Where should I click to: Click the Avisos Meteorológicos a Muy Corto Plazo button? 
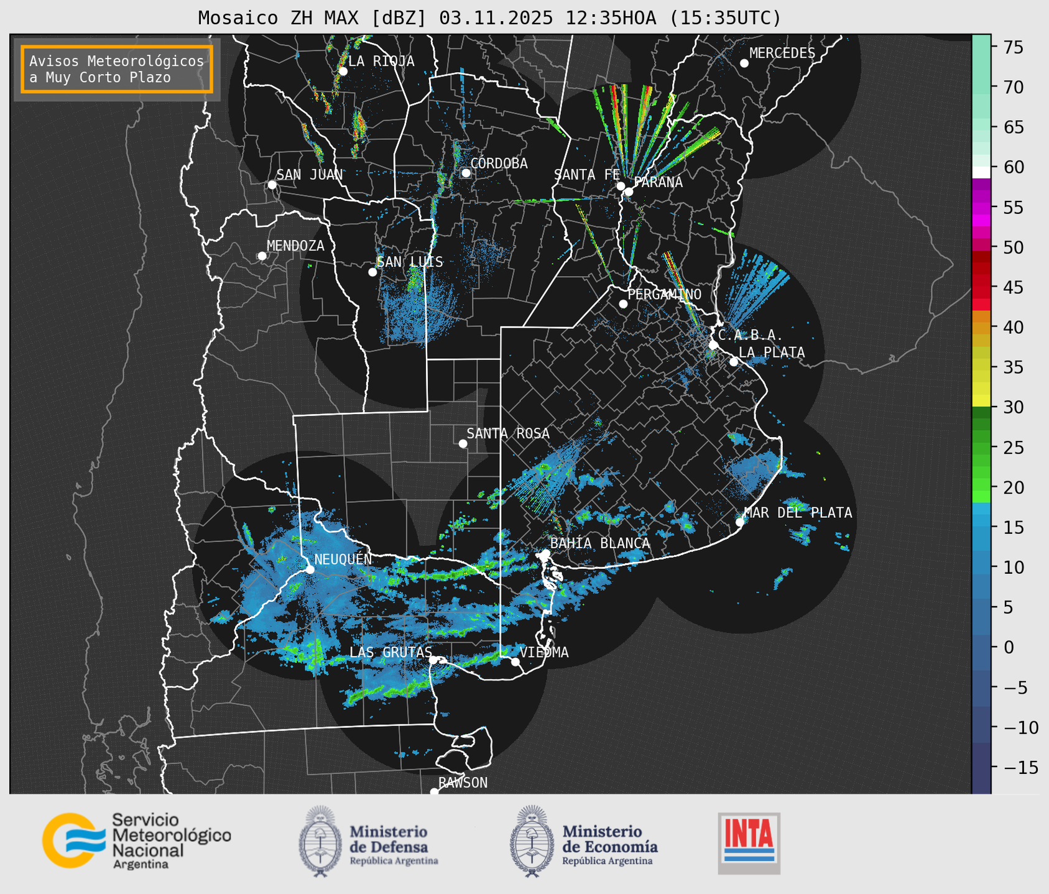(x=117, y=69)
